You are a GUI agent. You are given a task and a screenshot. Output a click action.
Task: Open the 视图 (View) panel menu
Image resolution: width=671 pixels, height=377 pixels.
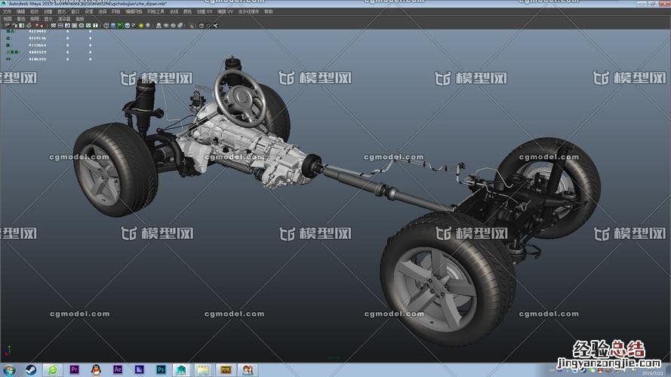click(8, 19)
